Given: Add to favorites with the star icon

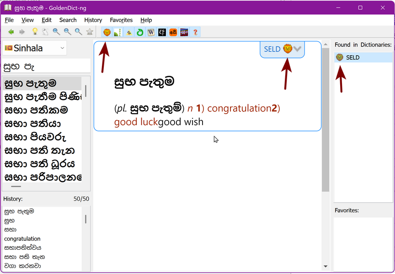Looking at the screenshot, I should 90,32.
